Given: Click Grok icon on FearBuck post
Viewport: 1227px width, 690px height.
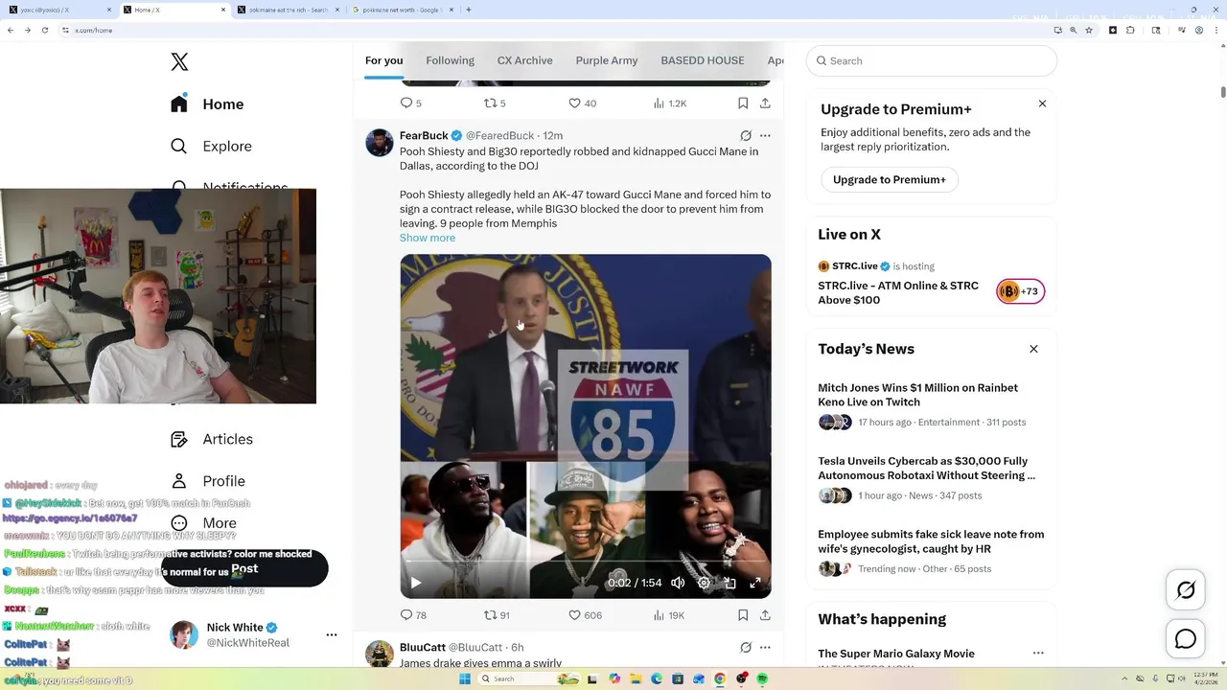Looking at the screenshot, I should 746,136.
